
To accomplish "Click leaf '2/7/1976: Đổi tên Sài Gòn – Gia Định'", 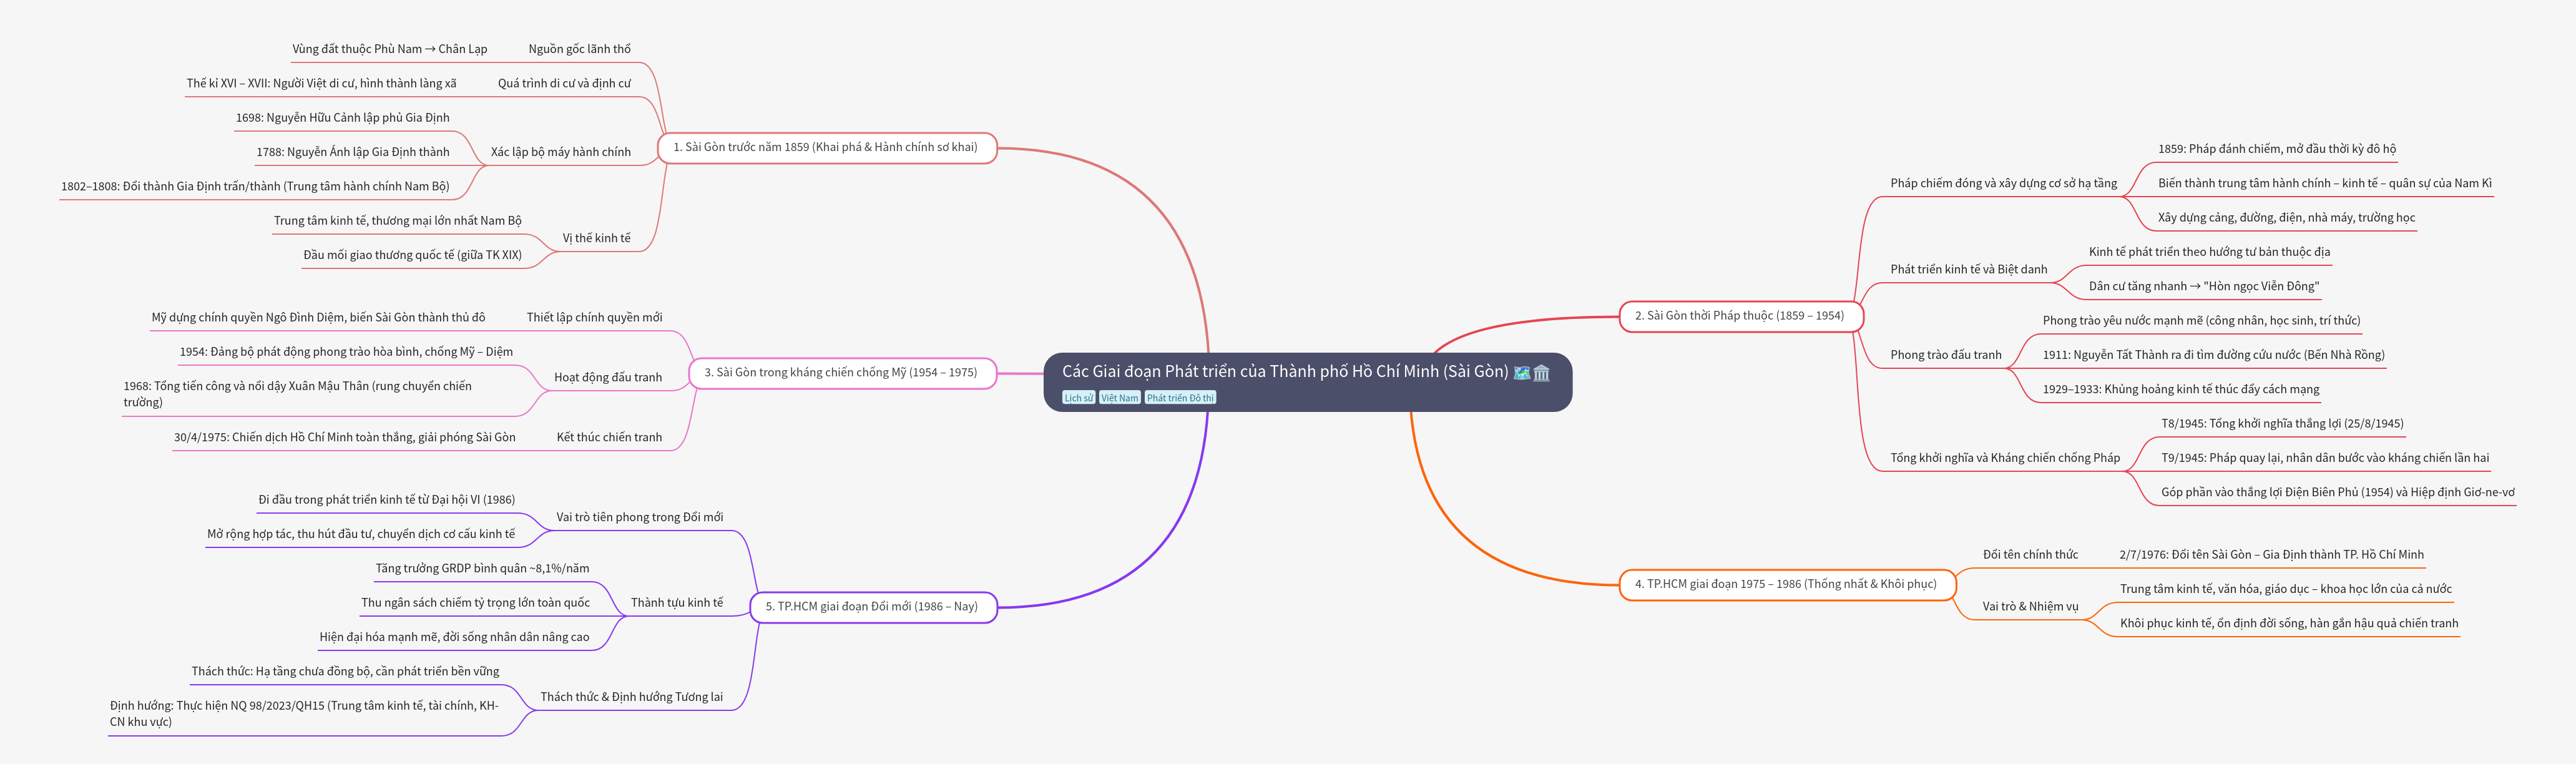I will (2271, 555).
